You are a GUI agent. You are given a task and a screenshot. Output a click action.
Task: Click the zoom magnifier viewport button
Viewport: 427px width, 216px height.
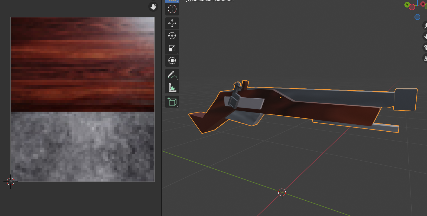tap(426, 26)
